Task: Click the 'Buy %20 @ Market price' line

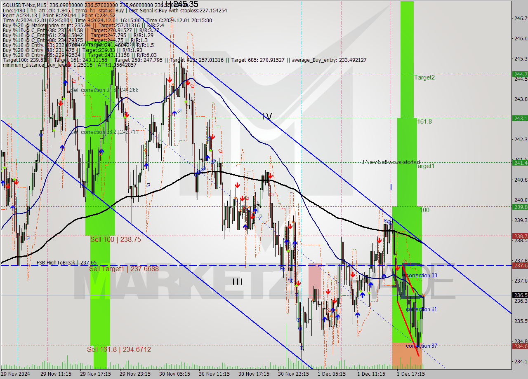Action: [x=83, y=25]
